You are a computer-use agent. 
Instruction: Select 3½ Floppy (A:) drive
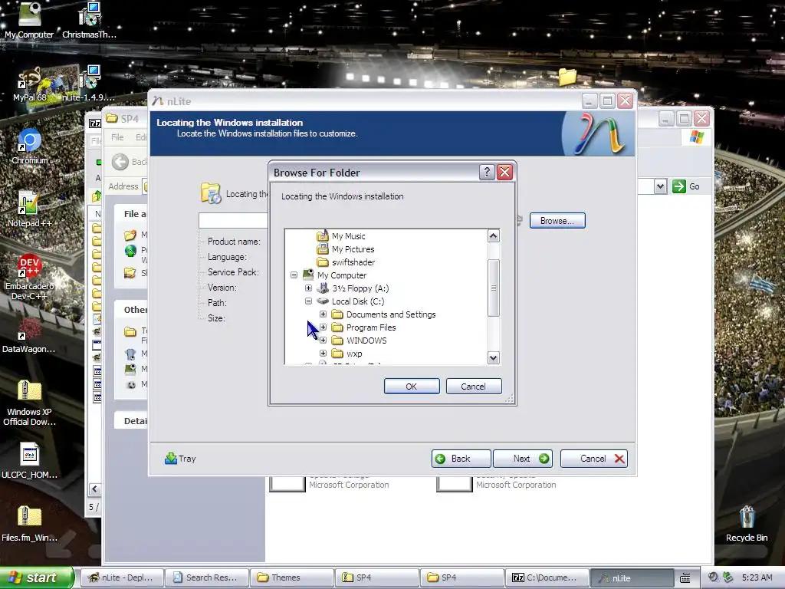(x=360, y=288)
